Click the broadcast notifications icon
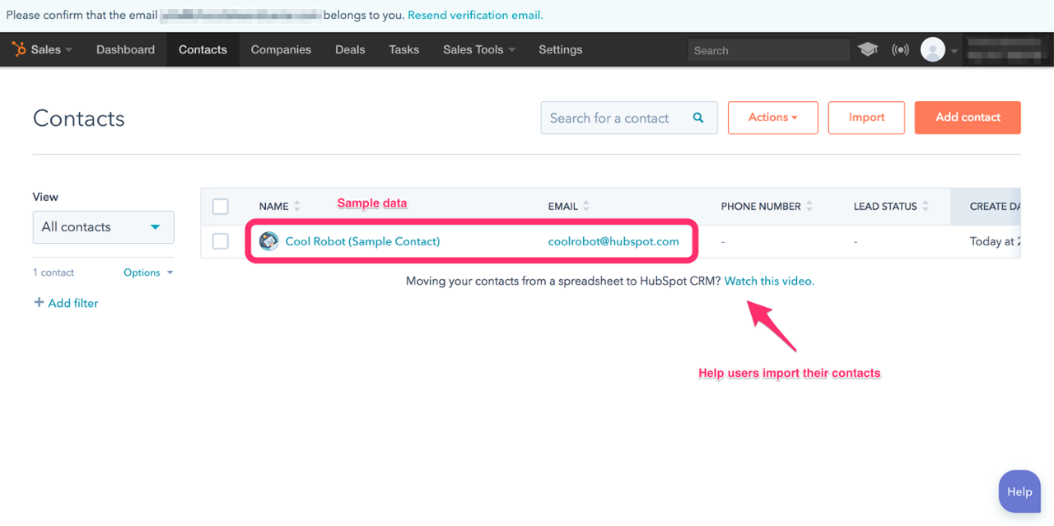 click(x=901, y=49)
